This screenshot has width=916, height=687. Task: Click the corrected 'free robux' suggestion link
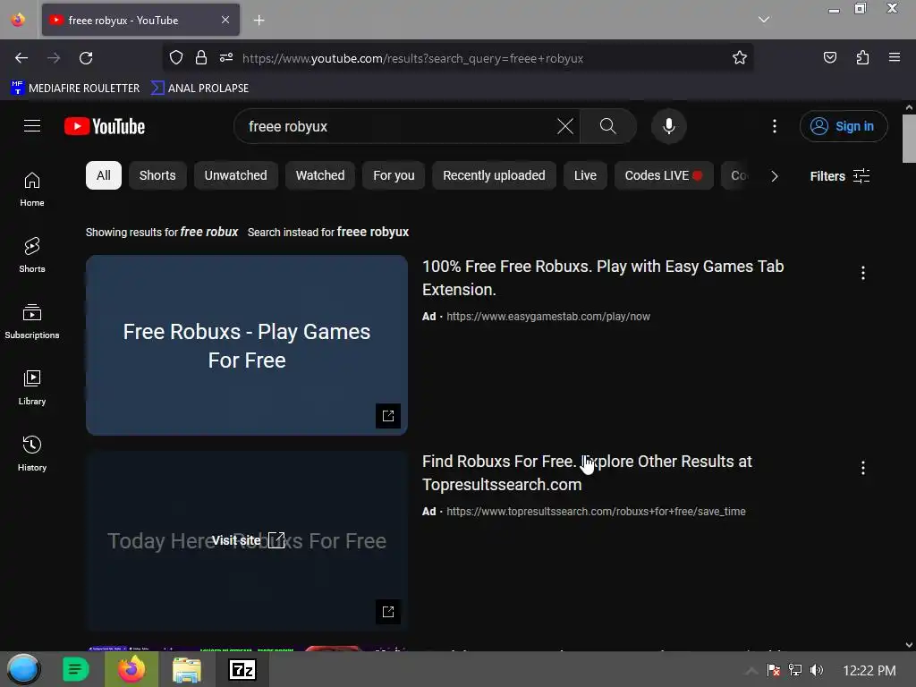tap(209, 232)
